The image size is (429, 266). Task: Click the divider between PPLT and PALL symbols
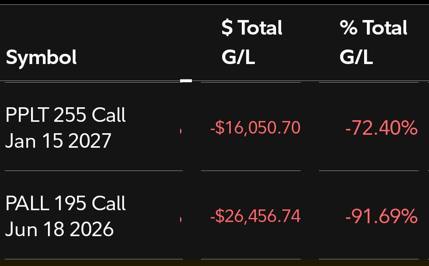pos(94,171)
